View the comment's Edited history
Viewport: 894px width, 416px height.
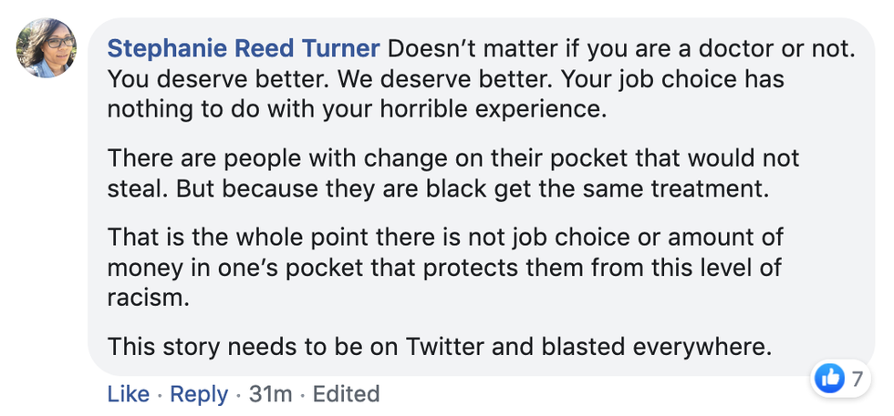click(x=347, y=394)
